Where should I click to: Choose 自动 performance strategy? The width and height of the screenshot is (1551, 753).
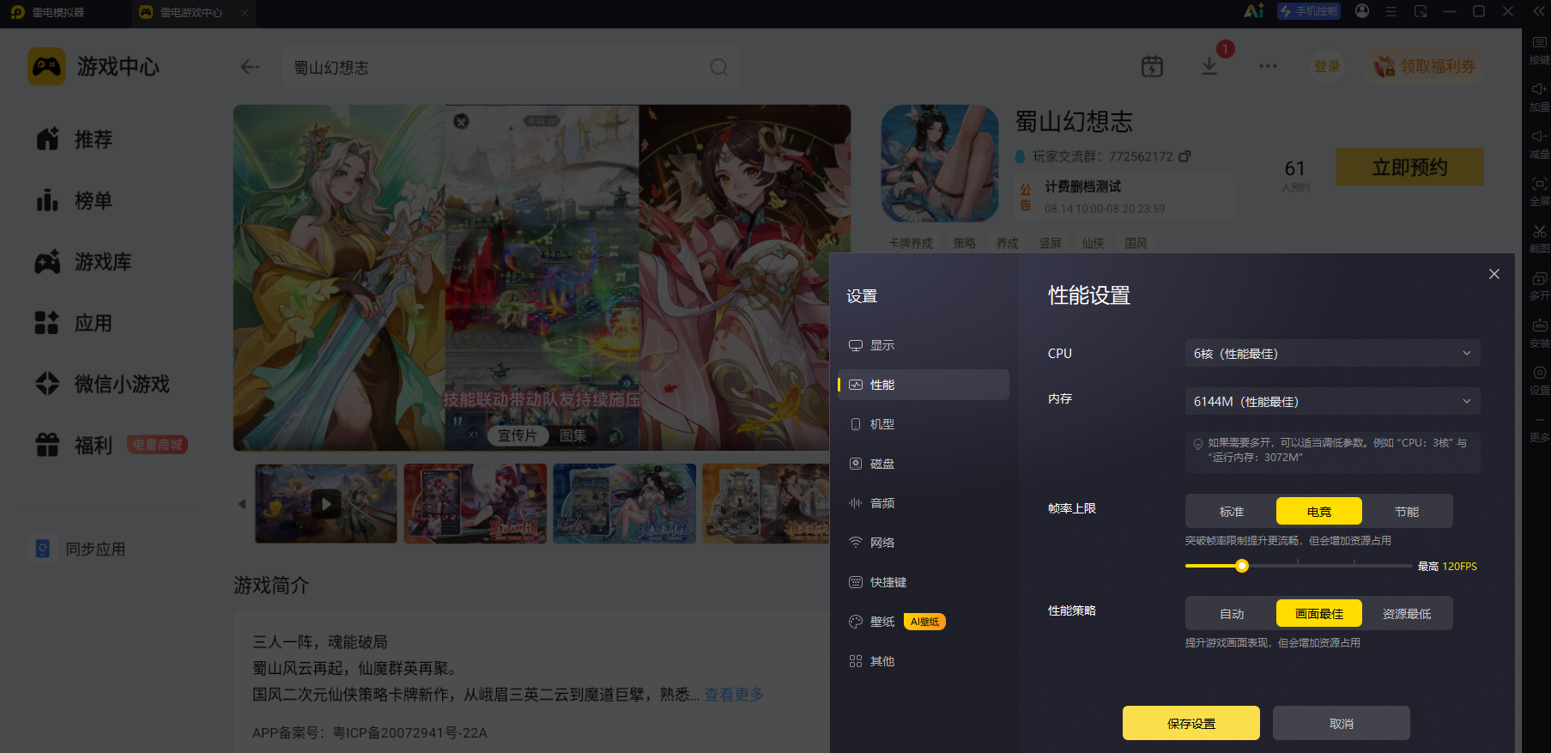tap(1232, 614)
